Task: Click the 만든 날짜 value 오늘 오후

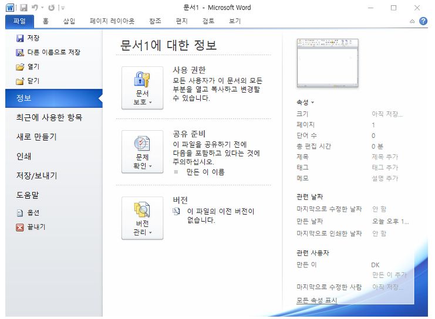Action: [x=390, y=221]
